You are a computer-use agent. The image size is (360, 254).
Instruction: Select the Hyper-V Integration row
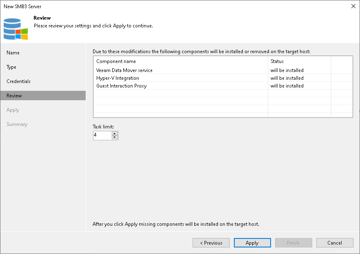(223, 78)
